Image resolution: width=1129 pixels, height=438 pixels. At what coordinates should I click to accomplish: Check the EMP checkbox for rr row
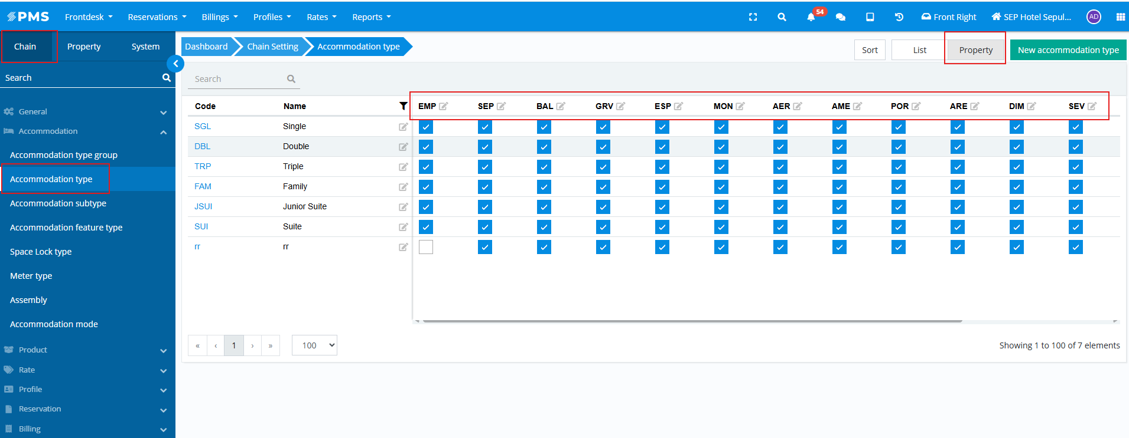[426, 247]
